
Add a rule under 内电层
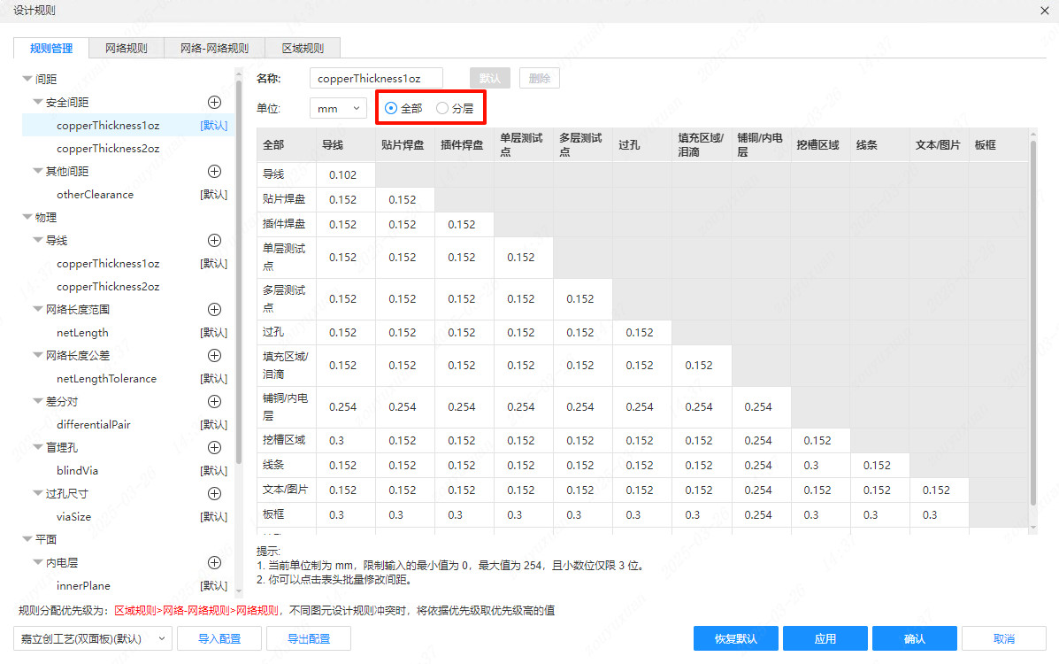tap(214, 562)
